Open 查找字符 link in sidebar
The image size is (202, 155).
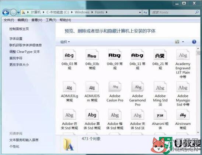point(16,58)
